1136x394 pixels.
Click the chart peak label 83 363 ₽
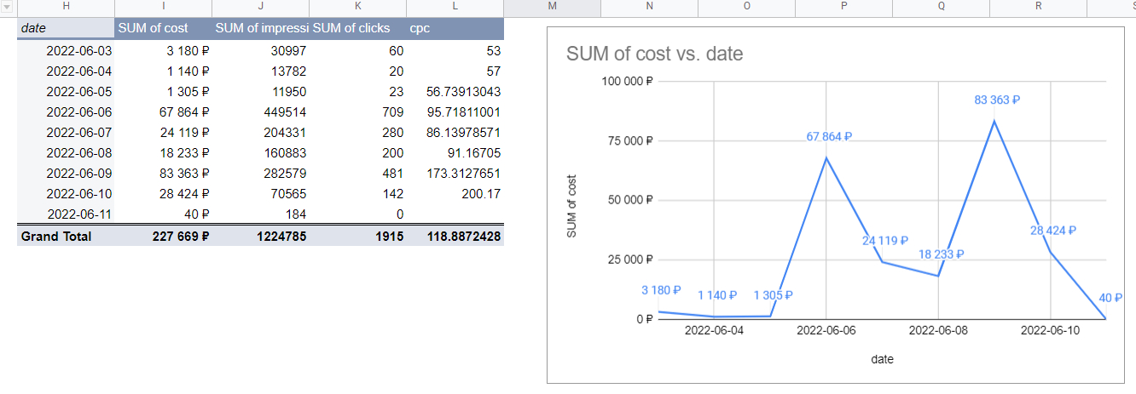997,100
